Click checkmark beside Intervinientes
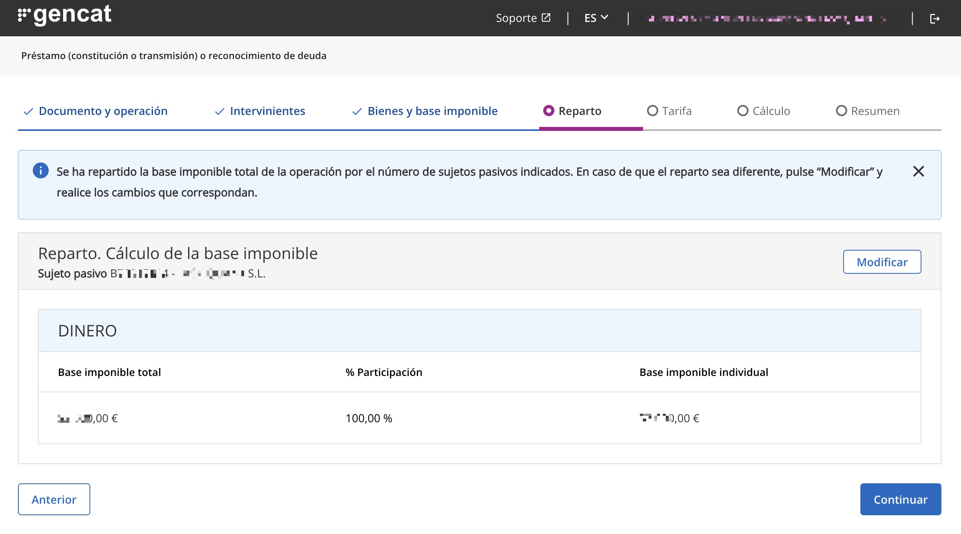This screenshot has height=534, width=961. click(x=219, y=111)
